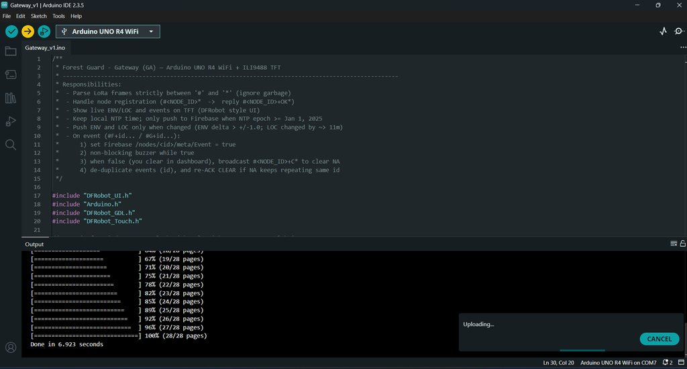Click the '100% (28/28 pages)' output line
The width and height of the screenshot is (687, 369).
pos(119,335)
